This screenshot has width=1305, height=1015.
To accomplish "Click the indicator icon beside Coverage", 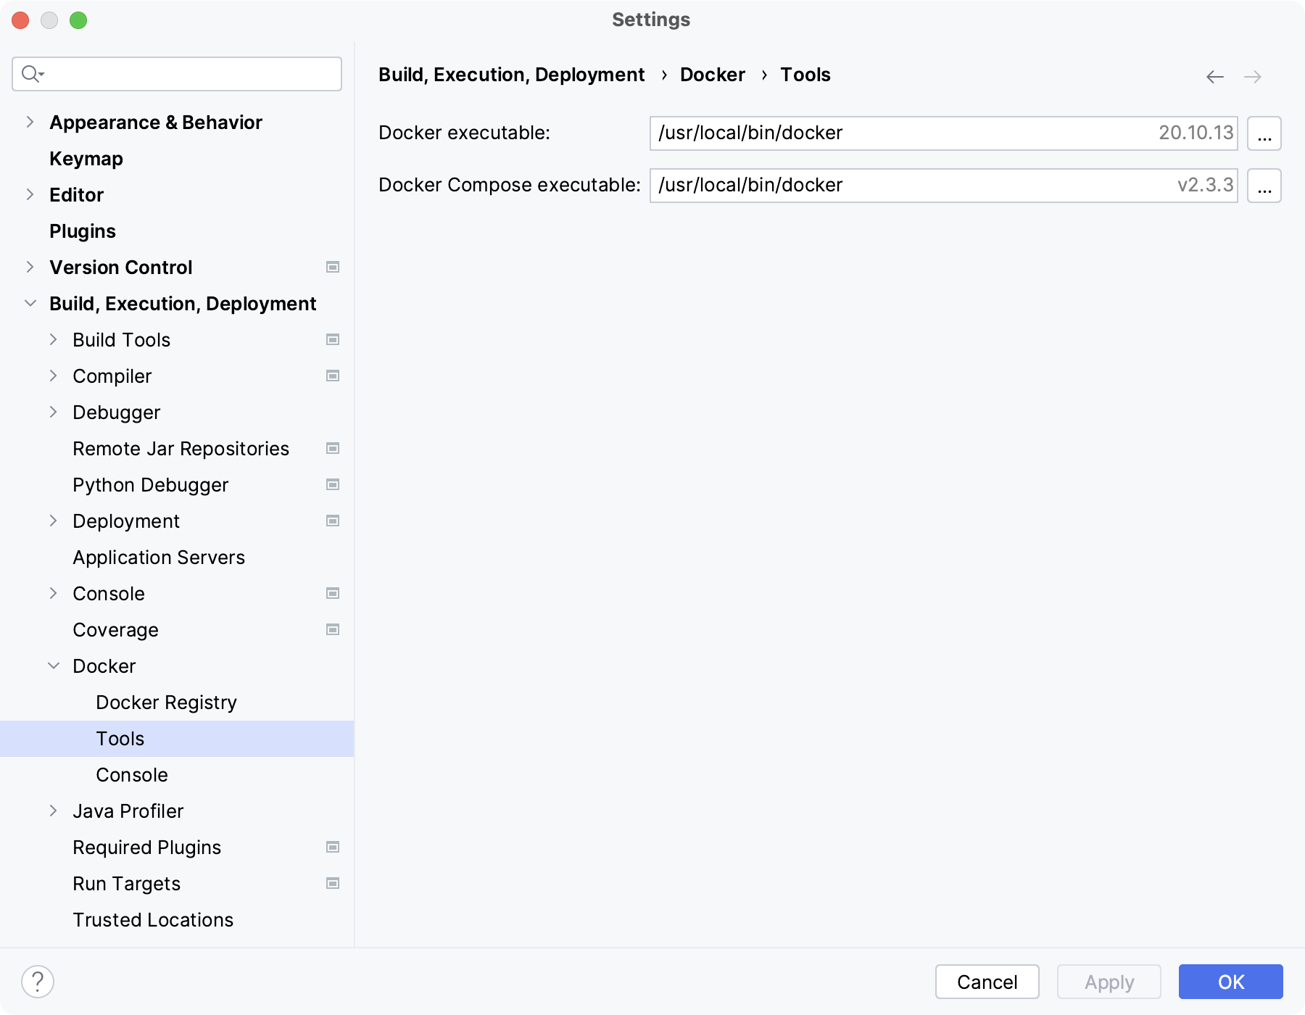I will 332,629.
